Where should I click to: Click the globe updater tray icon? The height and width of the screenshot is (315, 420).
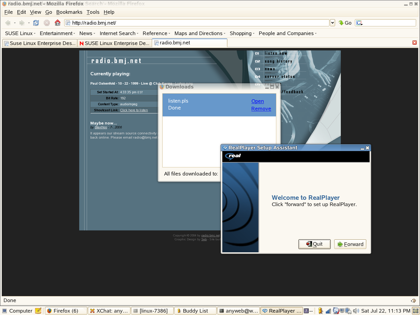tap(336, 311)
